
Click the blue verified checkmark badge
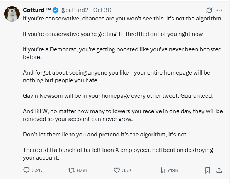(55, 10)
